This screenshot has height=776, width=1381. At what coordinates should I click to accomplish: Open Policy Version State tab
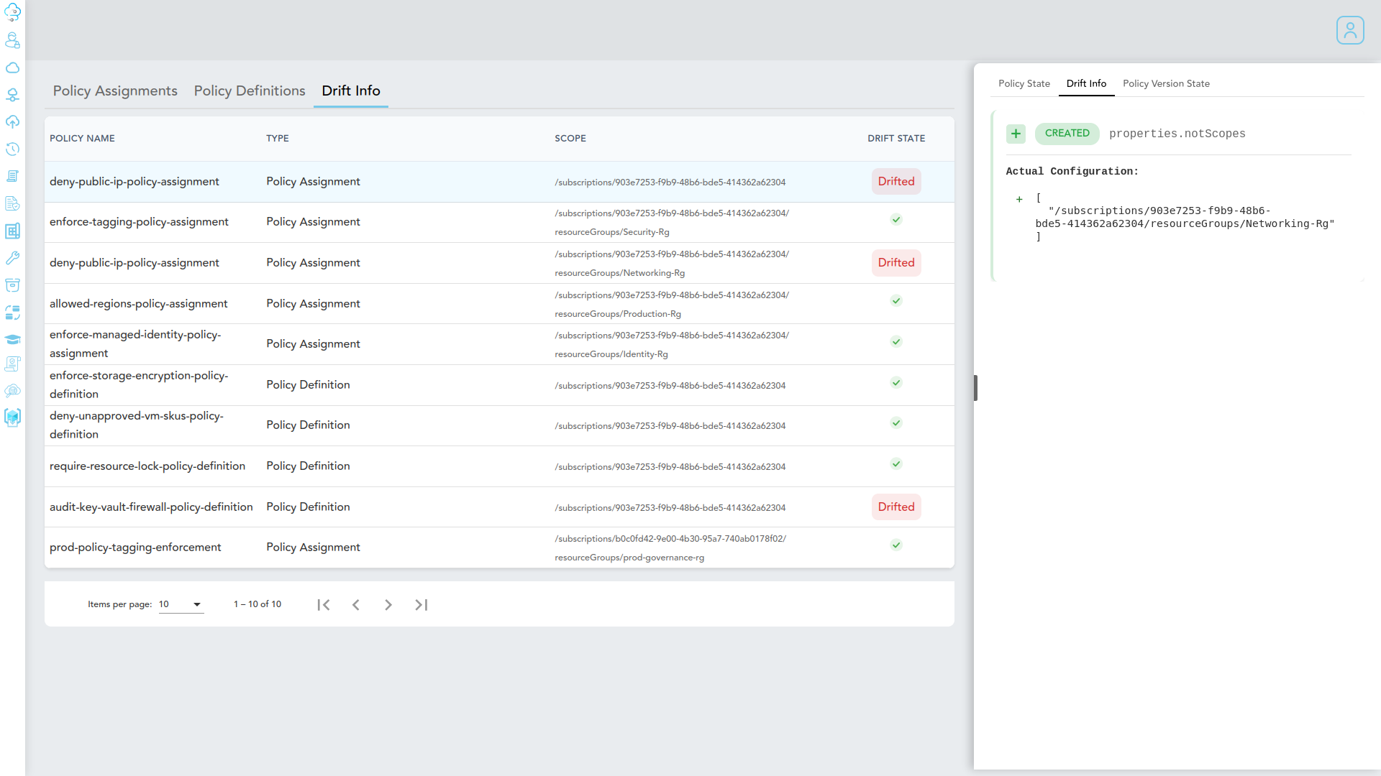(1166, 84)
